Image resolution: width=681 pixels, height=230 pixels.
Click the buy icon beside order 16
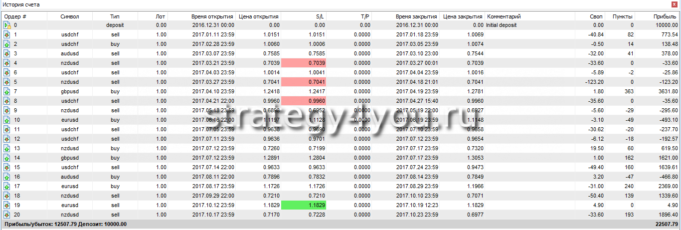pyautogui.click(x=7, y=177)
